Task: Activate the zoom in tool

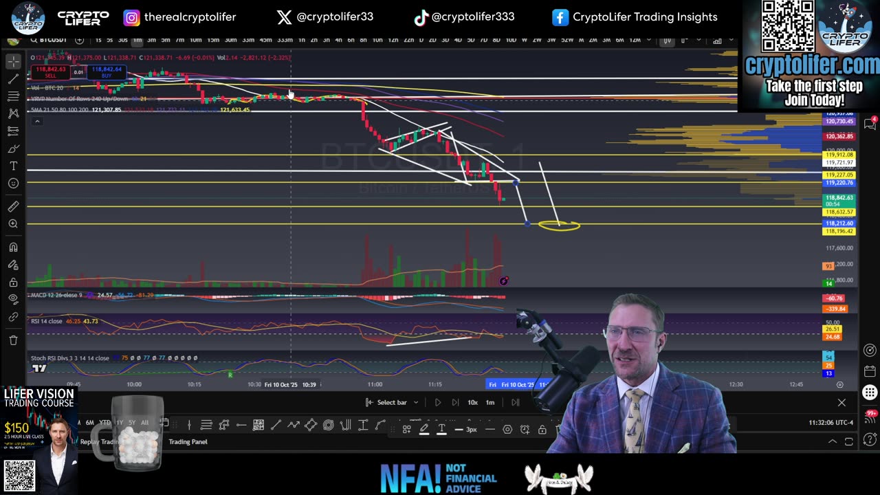Action: click(13, 224)
